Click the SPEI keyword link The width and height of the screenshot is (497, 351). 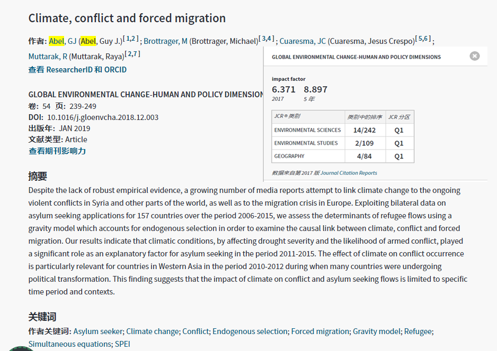(122, 344)
